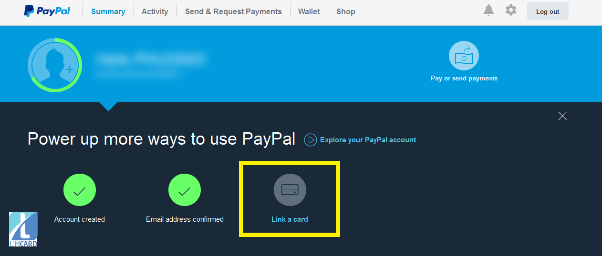The image size is (602, 256).
Task: Open the notifications bell
Action: (488, 10)
